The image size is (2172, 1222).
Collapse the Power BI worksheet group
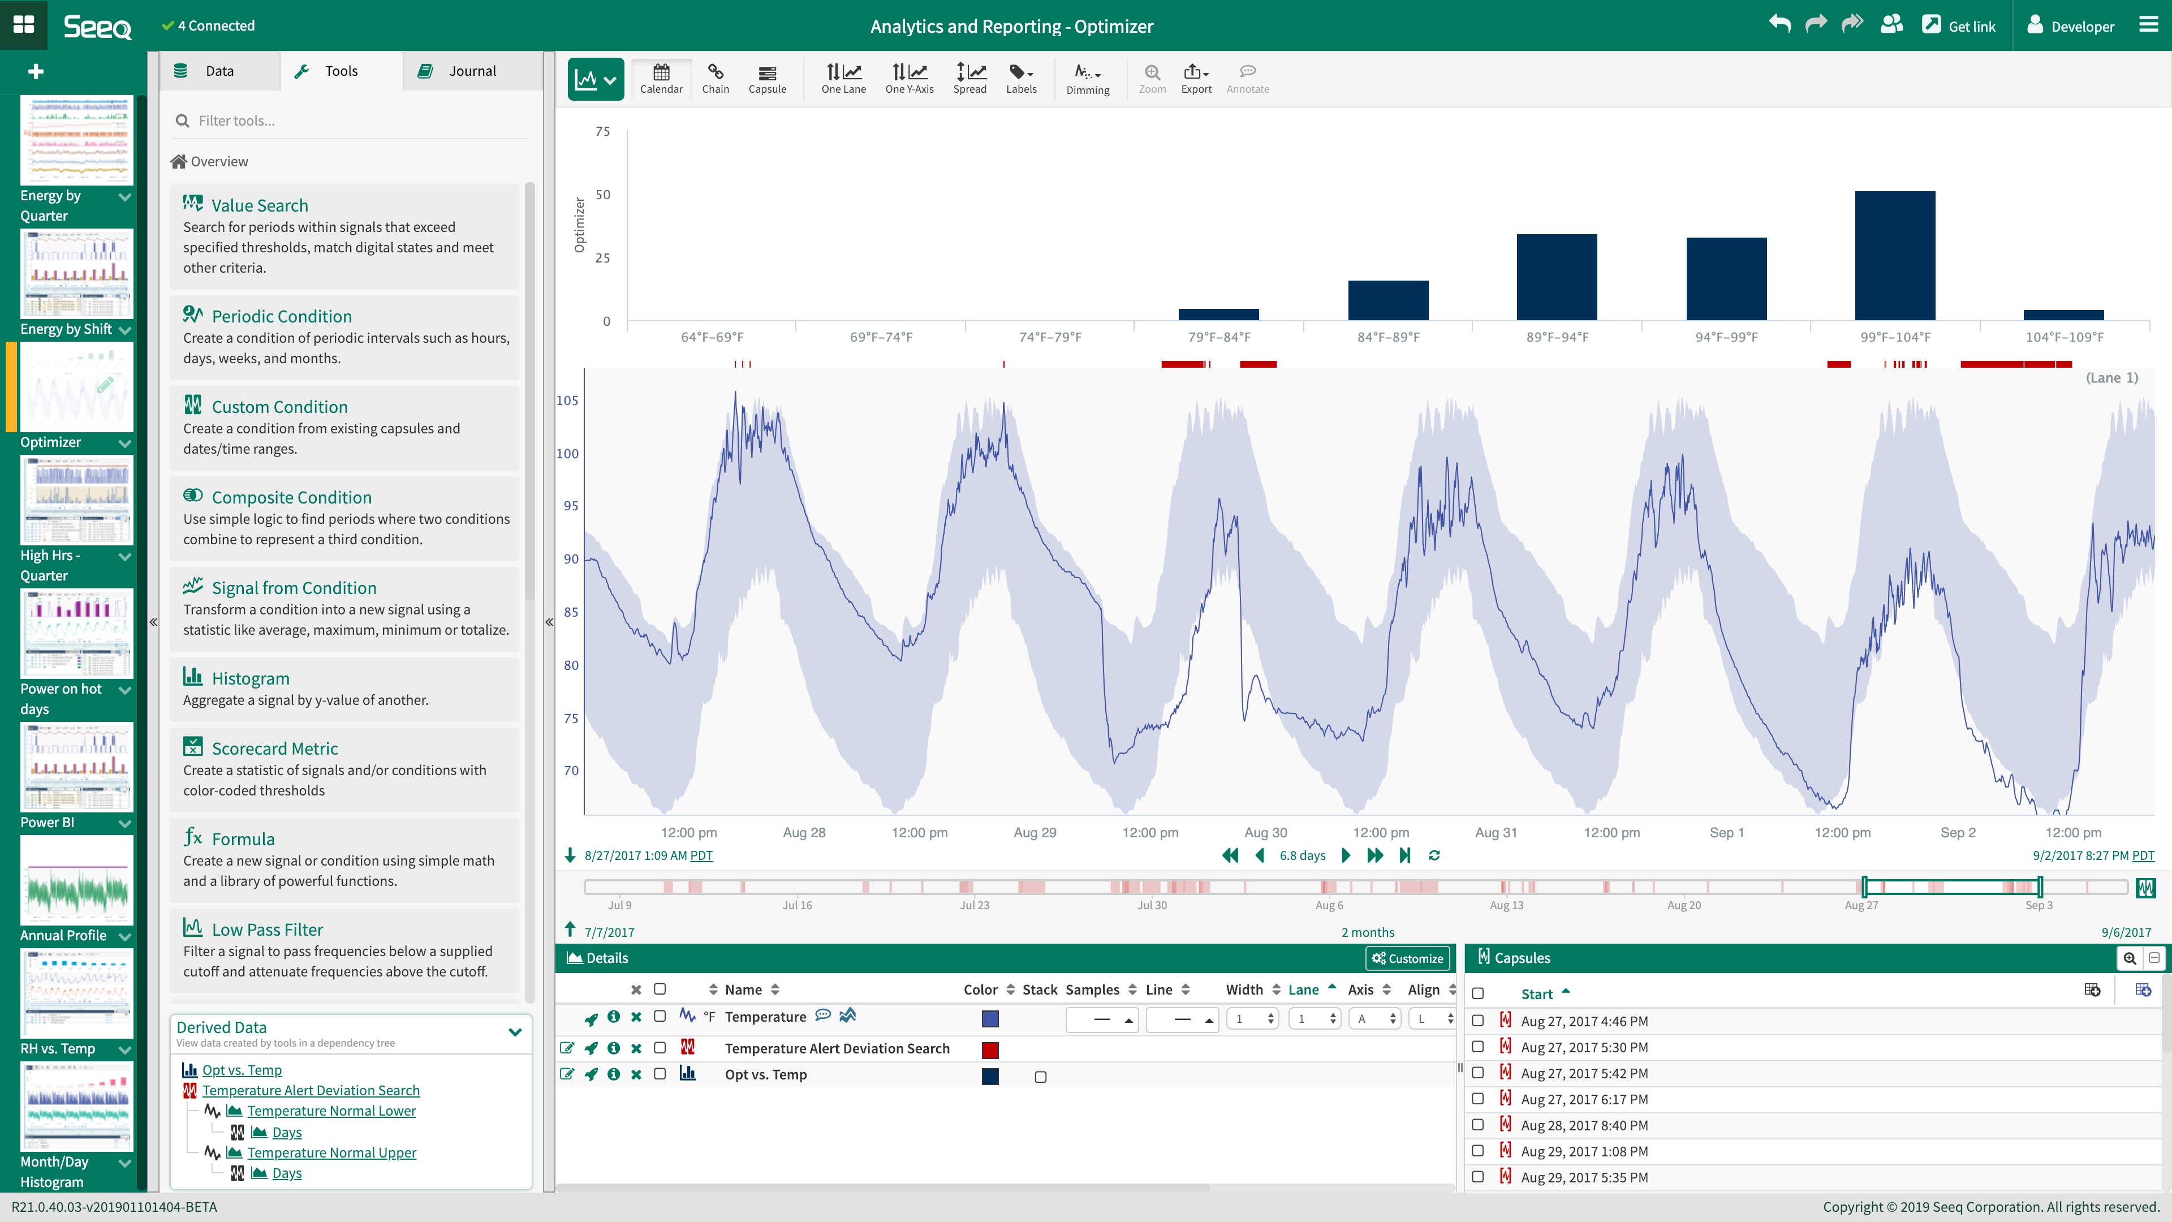[x=125, y=824]
